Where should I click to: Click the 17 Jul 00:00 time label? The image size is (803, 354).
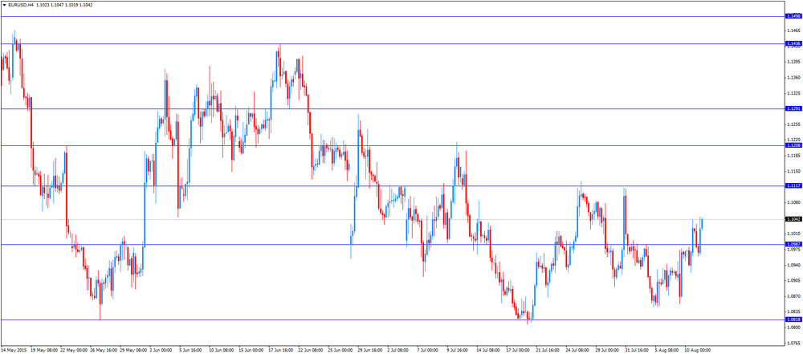(x=518, y=350)
